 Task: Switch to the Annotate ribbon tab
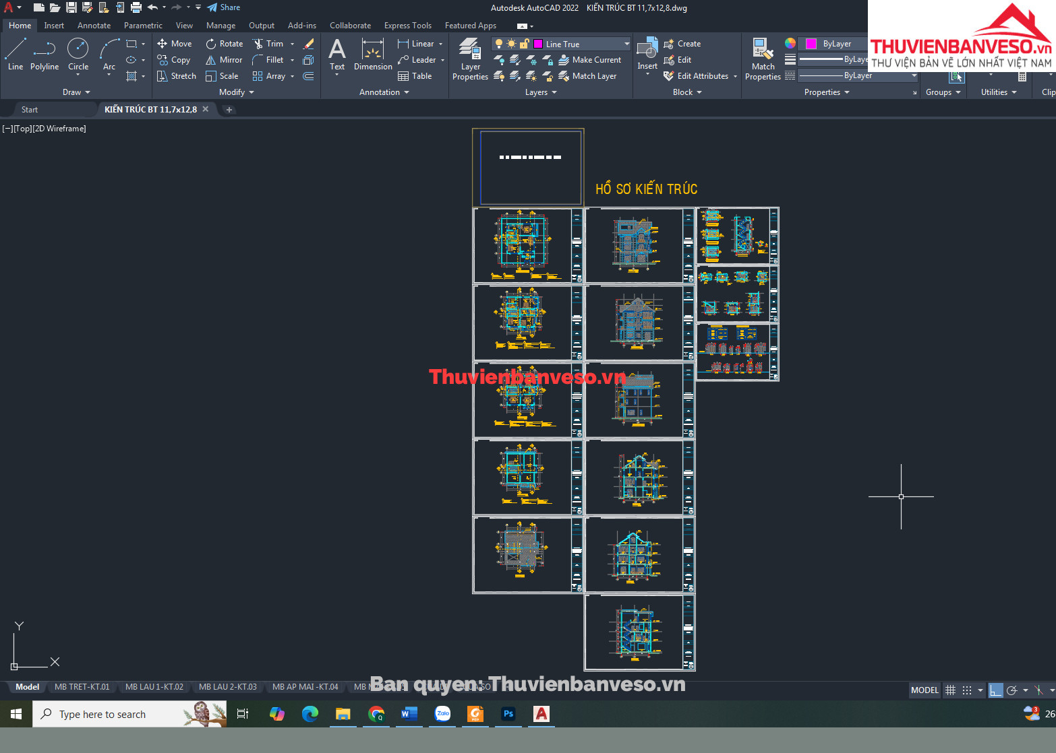94,26
